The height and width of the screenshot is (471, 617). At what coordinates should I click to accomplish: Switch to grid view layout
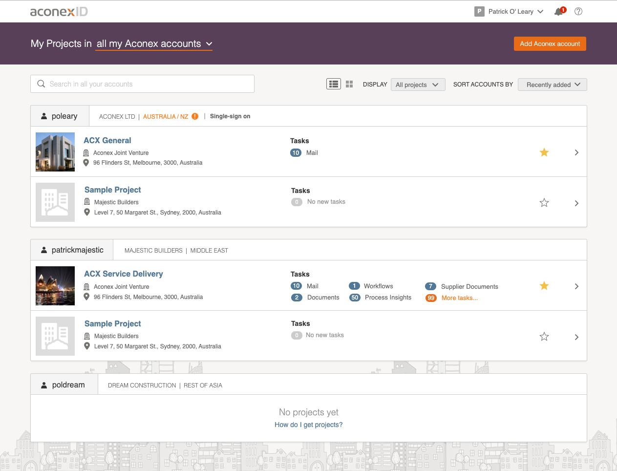(349, 84)
